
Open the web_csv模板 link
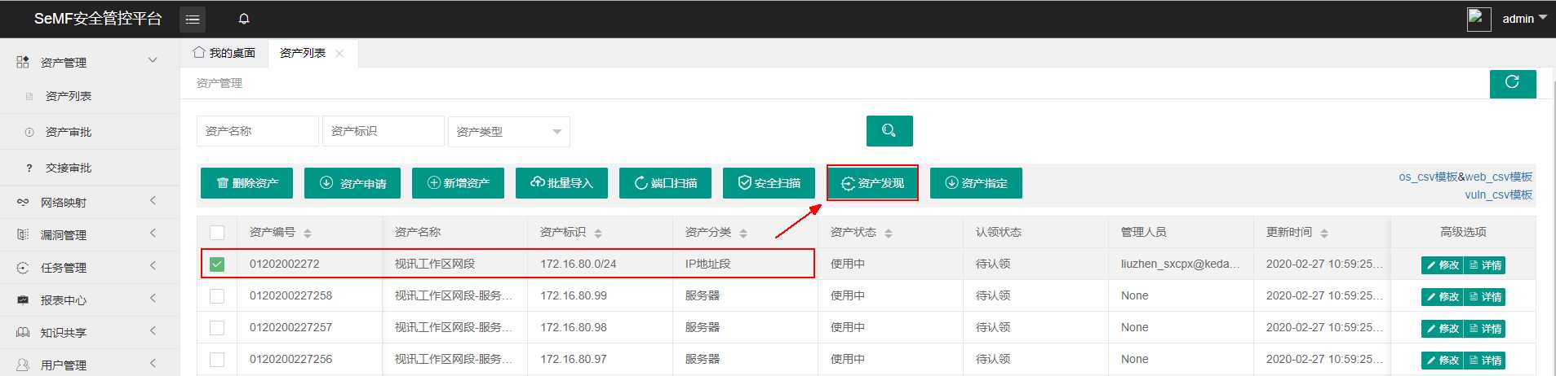click(1499, 177)
